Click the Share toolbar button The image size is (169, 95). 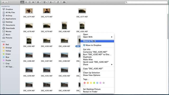[58, 2]
